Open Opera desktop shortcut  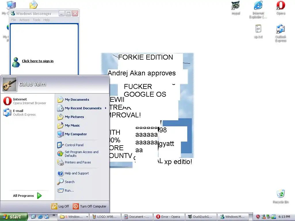(x=281, y=8)
